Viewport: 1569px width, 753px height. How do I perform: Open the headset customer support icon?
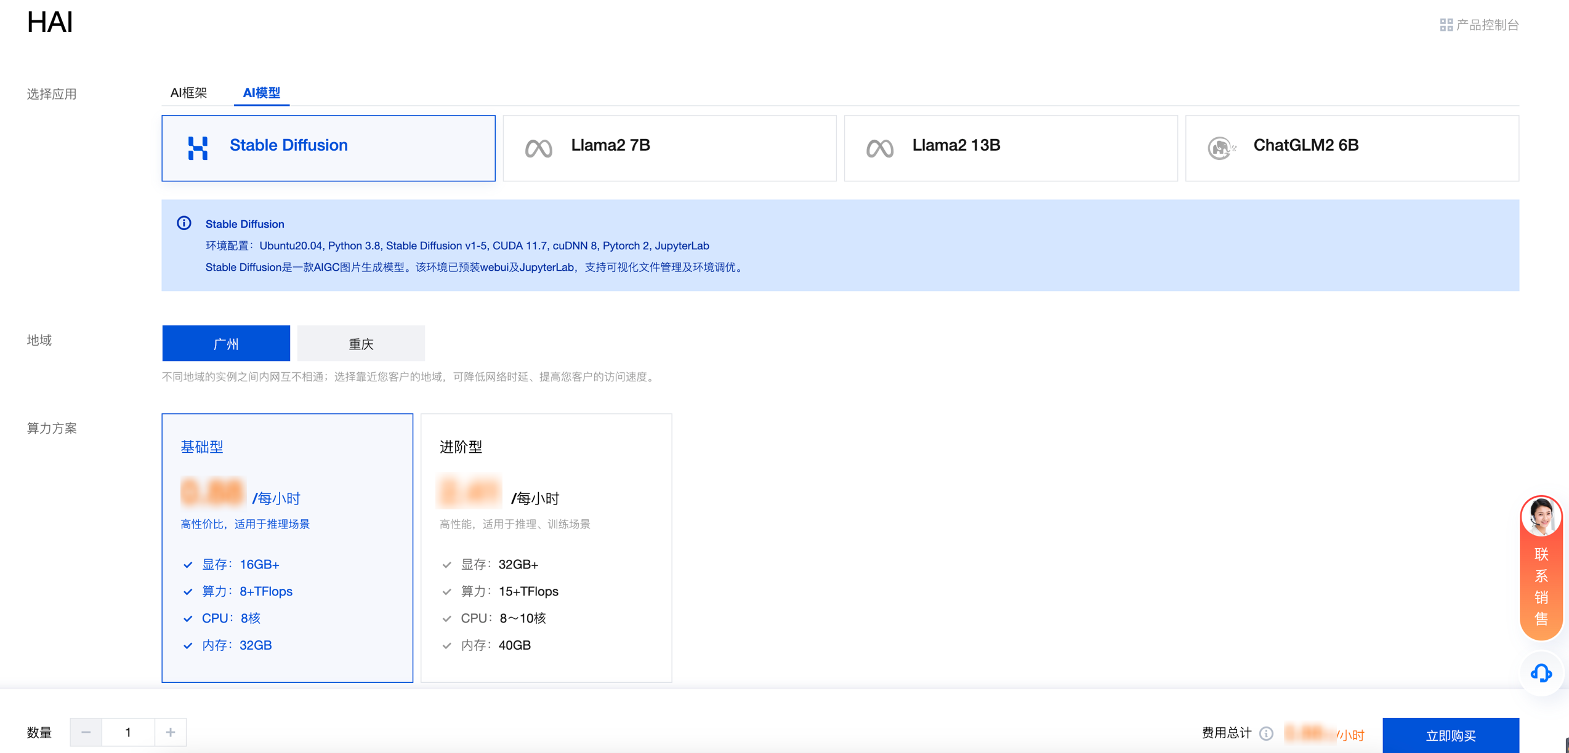[x=1541, y=674]
